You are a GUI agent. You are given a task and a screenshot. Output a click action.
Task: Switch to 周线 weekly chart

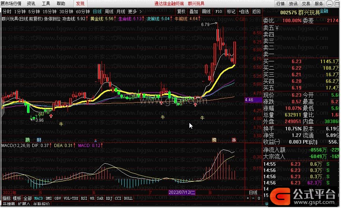[109, 11]
